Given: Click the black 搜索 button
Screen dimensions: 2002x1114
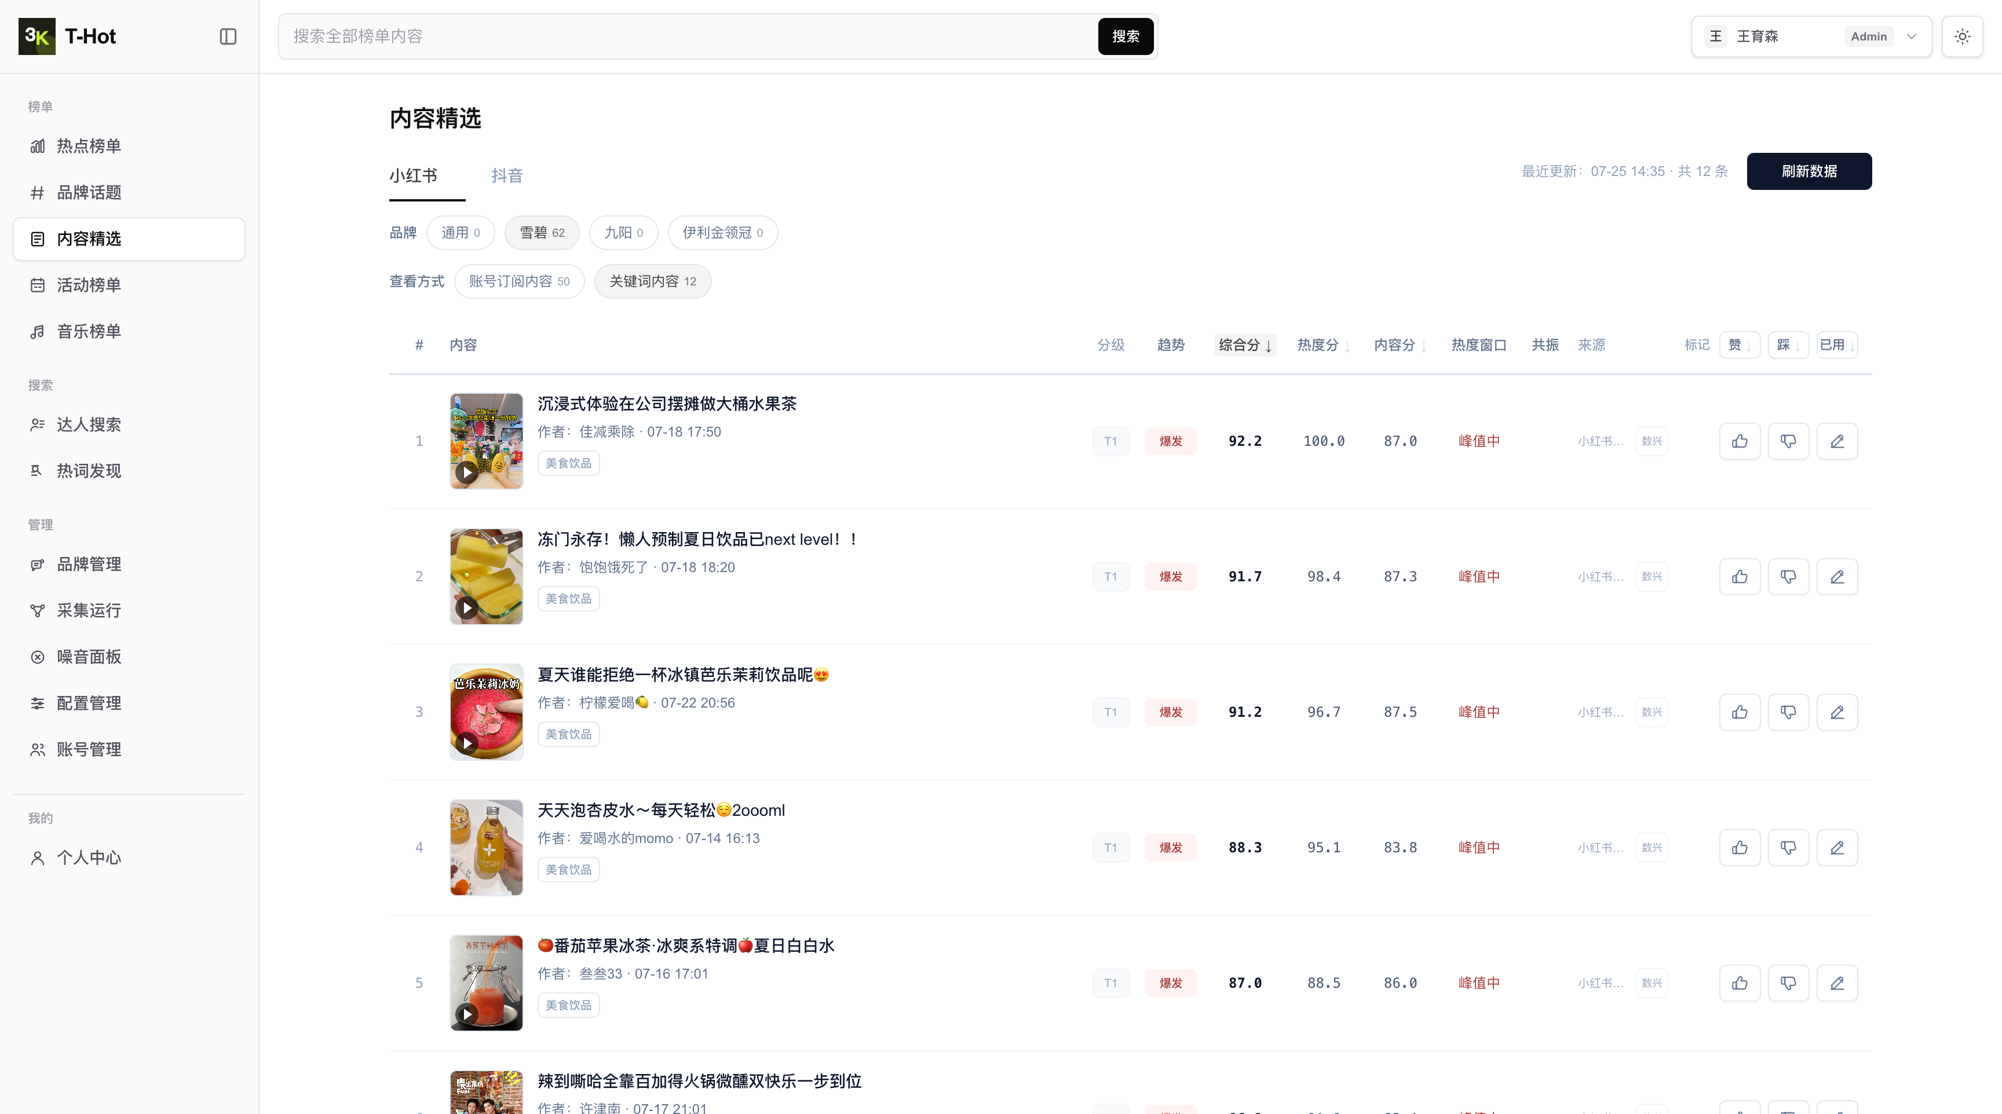Looking at the screenshot, I should click(x=1126, y=36).
